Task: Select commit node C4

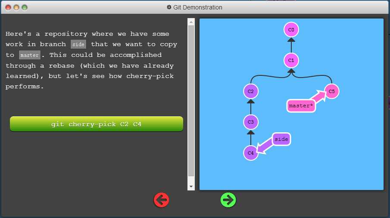Action: (251, 153)
